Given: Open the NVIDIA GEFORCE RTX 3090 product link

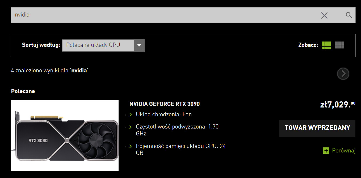Looking at the screenshot, I should click(165, 104).
